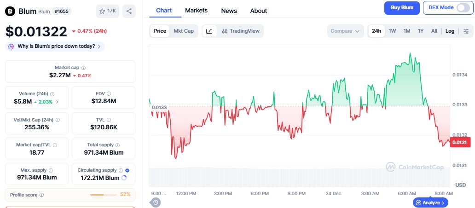Viewport: 475px width, 208px height.
Task: Show Total supply info icon
Action: point(117,145)
